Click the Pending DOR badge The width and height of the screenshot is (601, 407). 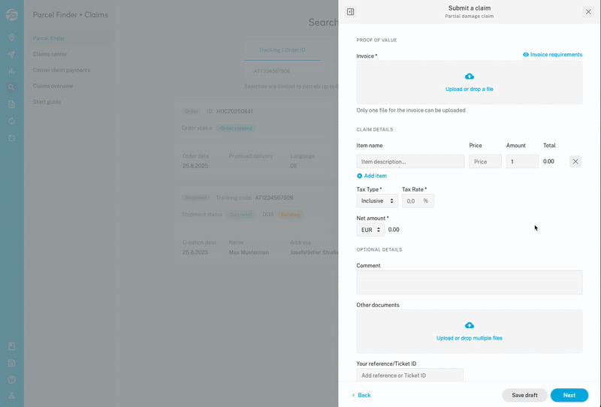[291, 215]
